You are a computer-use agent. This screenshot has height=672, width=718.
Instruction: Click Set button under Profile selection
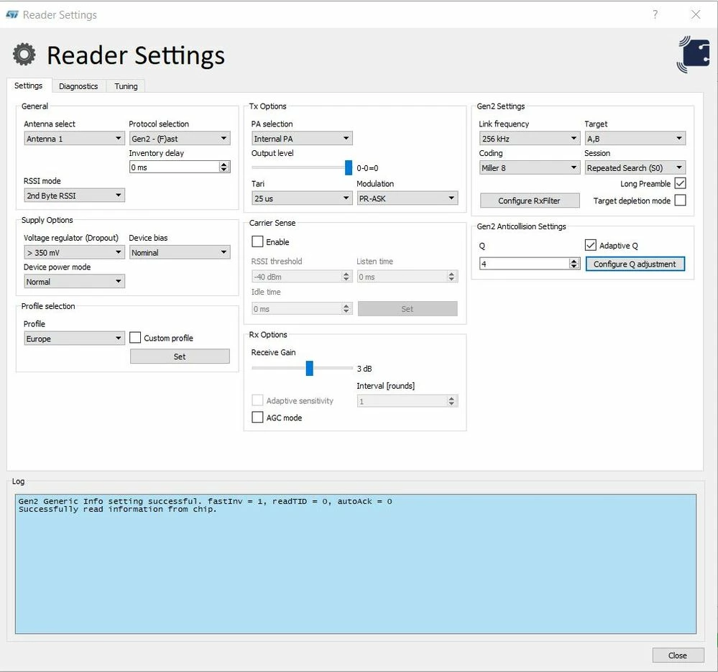(x=180, y=356)
